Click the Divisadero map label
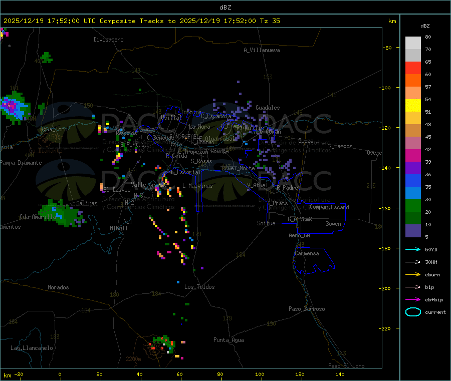Screen dimensions: 451x381 point(108,40)
